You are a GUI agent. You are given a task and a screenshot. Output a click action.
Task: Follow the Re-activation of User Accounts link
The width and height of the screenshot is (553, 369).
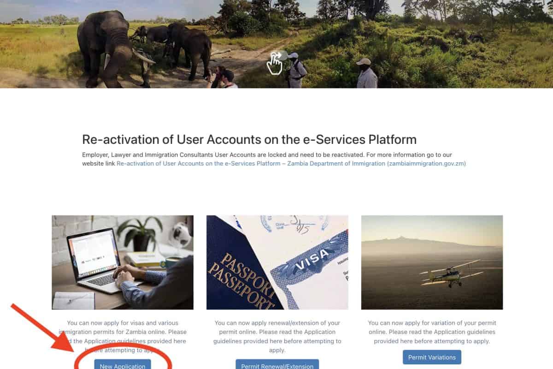[x=291, y=163]
